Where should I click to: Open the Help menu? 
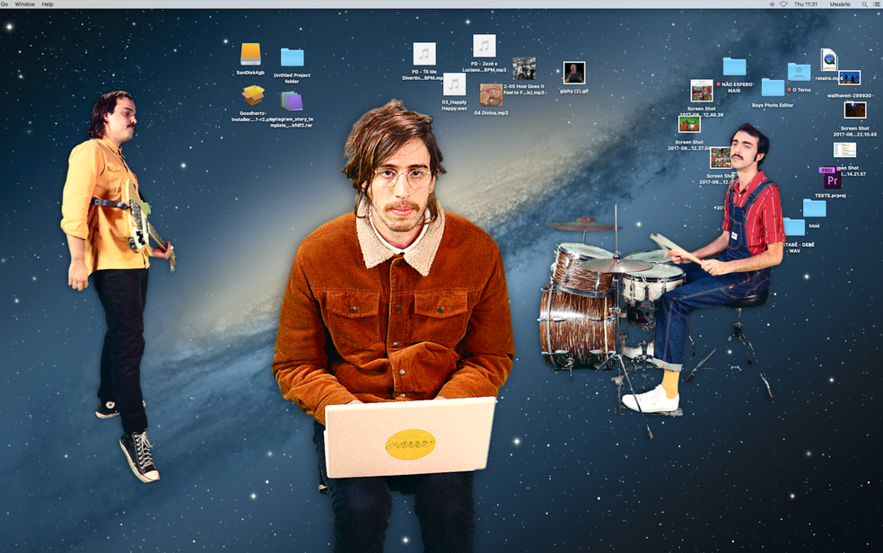(48, 4)
